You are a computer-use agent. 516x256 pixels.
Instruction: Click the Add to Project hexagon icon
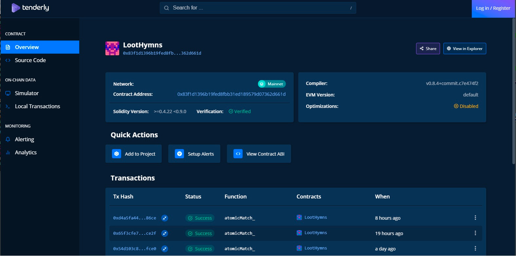click(117, 154)
